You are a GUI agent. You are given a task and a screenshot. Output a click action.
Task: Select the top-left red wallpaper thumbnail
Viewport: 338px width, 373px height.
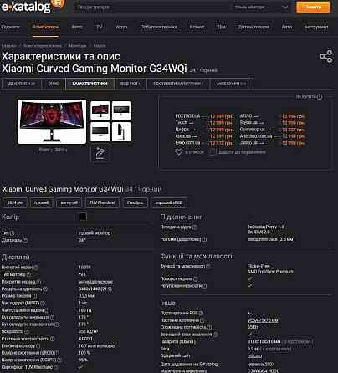point(100,110)
